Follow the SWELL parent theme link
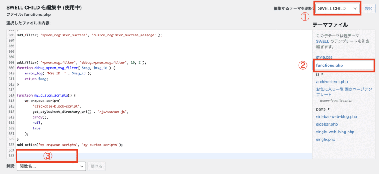 point(322,41)
